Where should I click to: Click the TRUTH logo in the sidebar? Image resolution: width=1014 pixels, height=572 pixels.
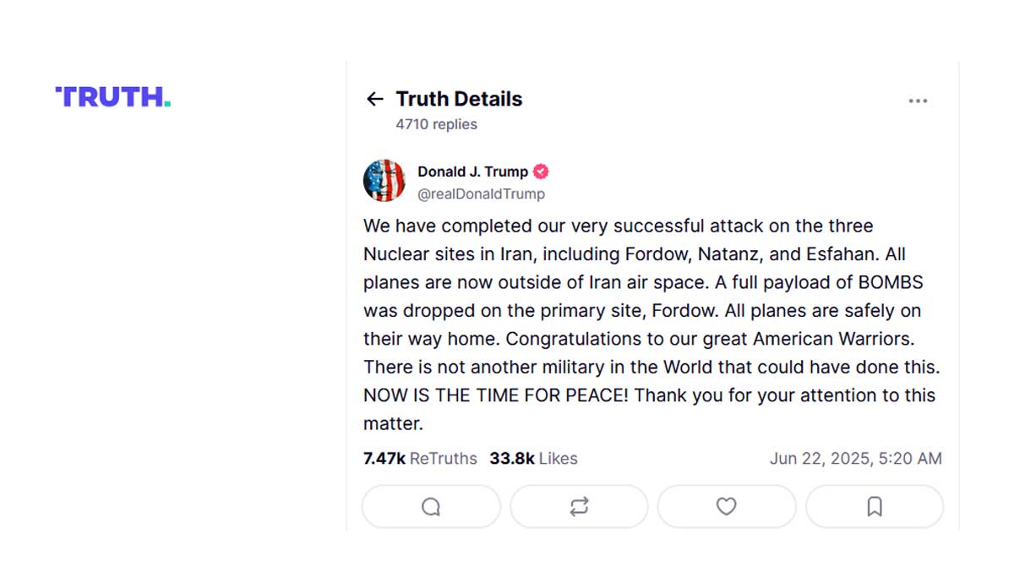pyautogui.click(x=112, y=96)
